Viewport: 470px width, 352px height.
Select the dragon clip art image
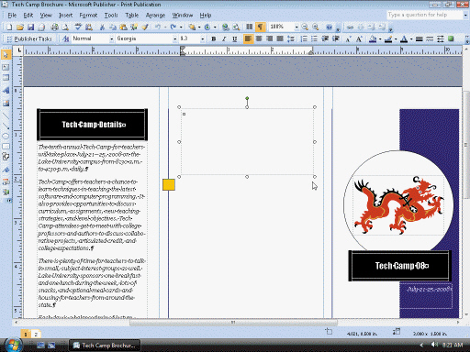[x=398, y=204]
